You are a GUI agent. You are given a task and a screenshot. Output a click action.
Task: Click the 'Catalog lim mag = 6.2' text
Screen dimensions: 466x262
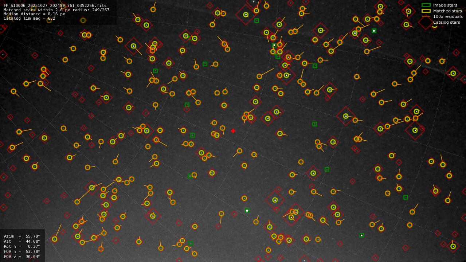click(30, 18)
